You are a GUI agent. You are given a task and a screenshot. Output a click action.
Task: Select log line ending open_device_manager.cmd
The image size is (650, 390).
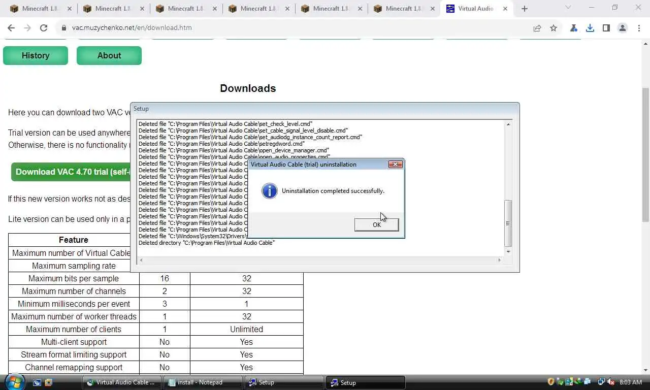click(234, 150)
